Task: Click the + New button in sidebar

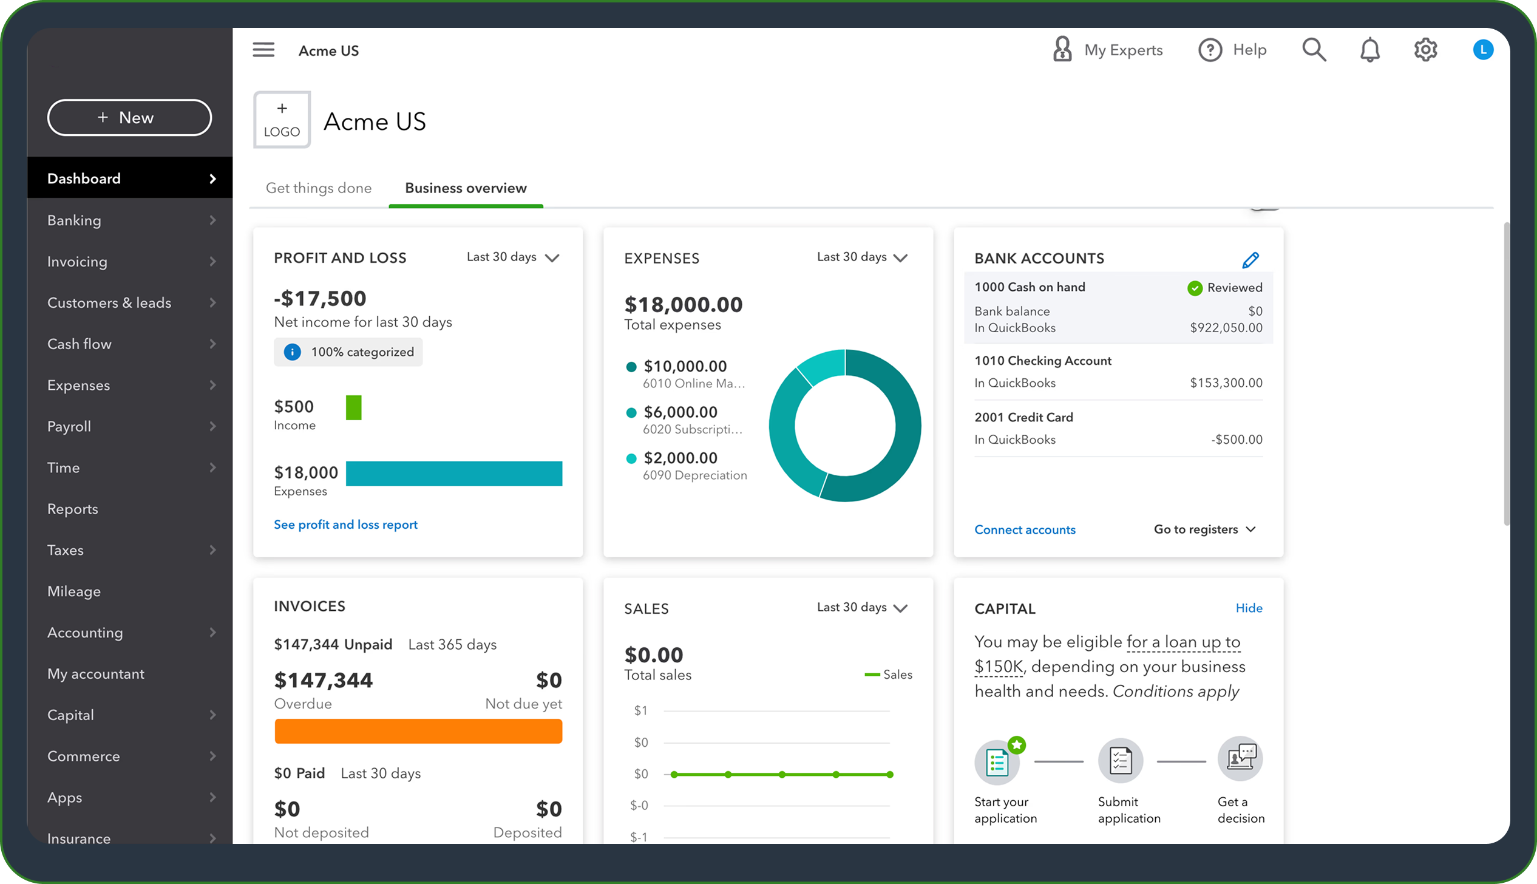Action: 129,118
